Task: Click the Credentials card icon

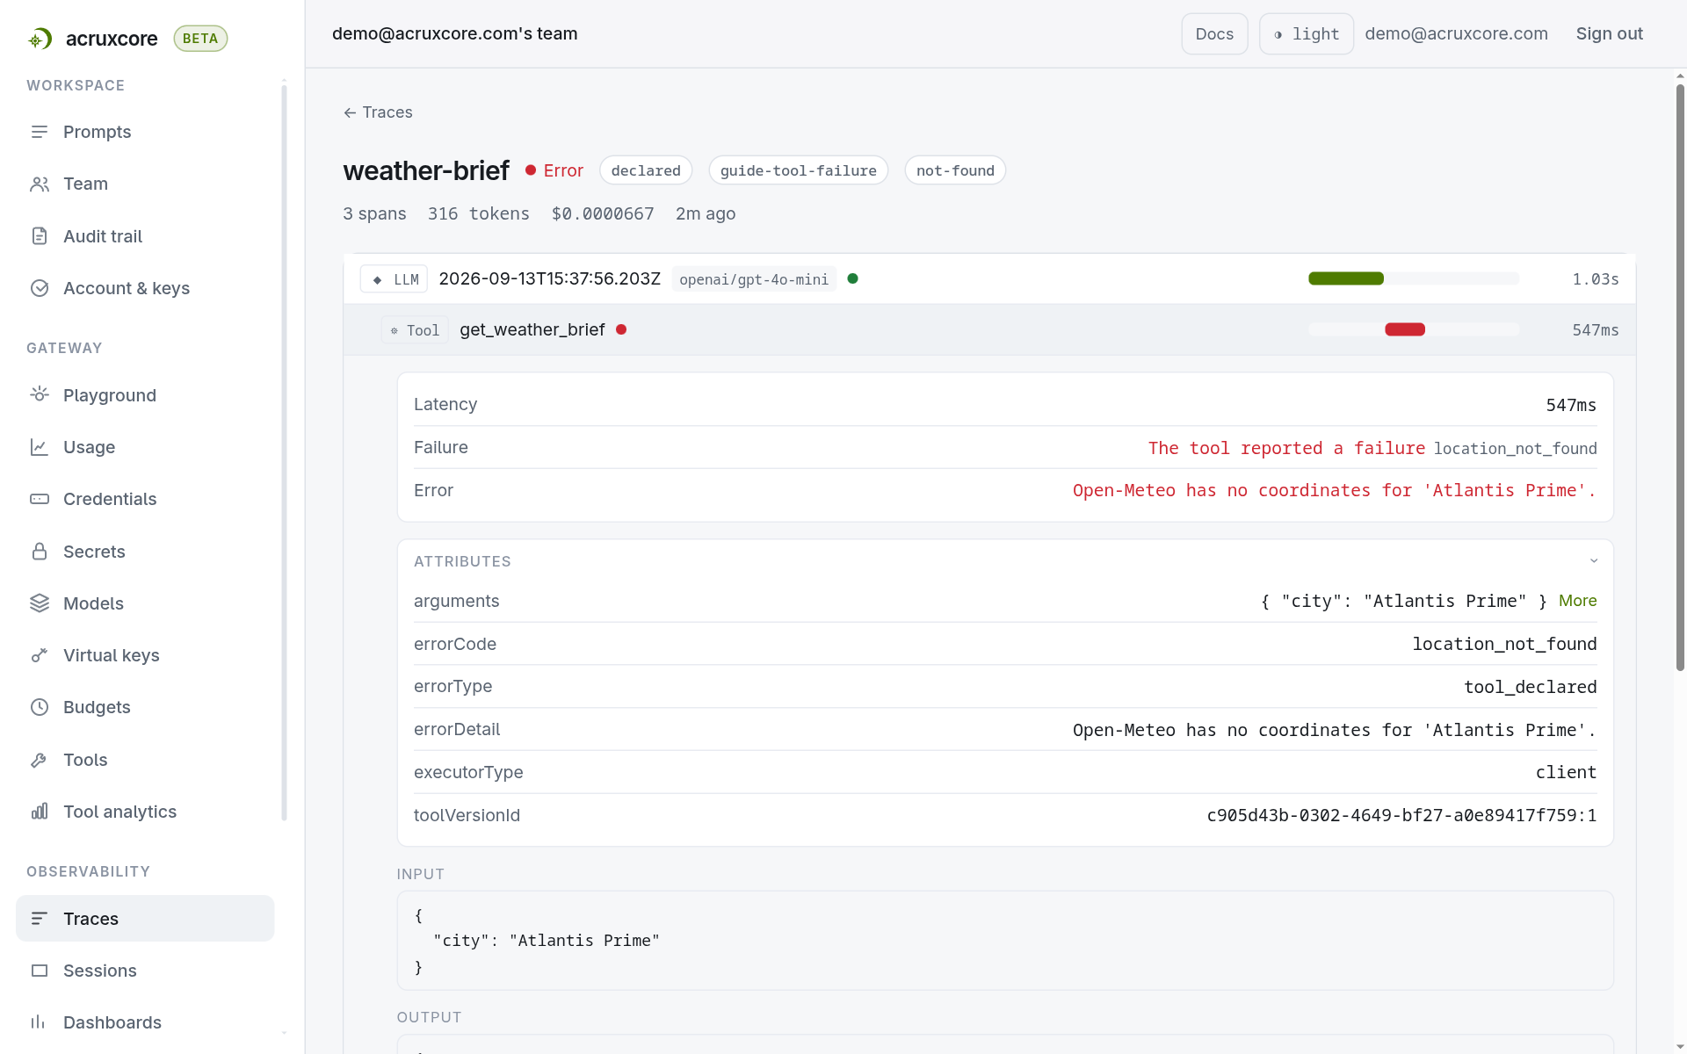Action: pyautogui.click(x=40, y=499)
